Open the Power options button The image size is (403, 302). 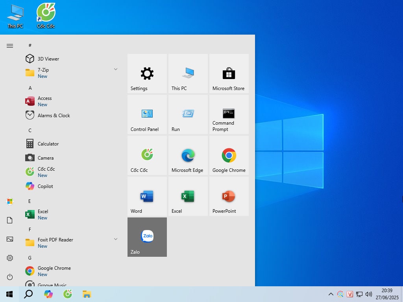pyautogui.click(x=10, y=277)
